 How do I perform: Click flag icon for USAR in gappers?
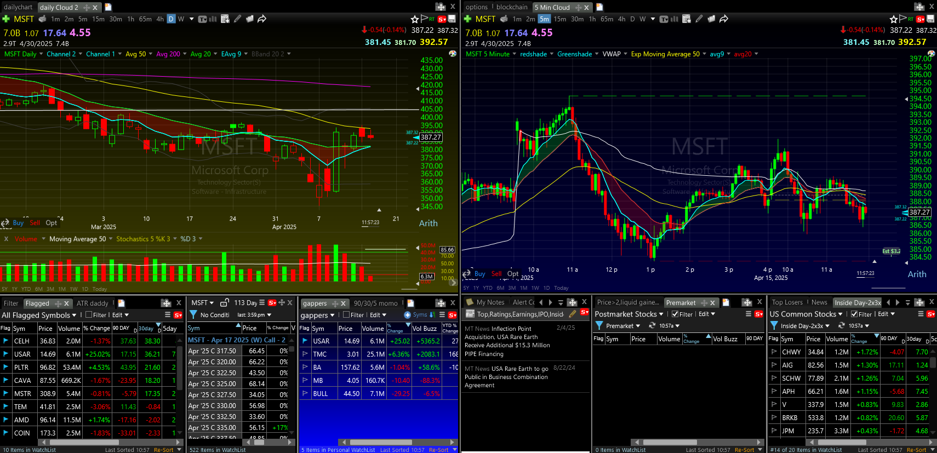tap(305, 341)
